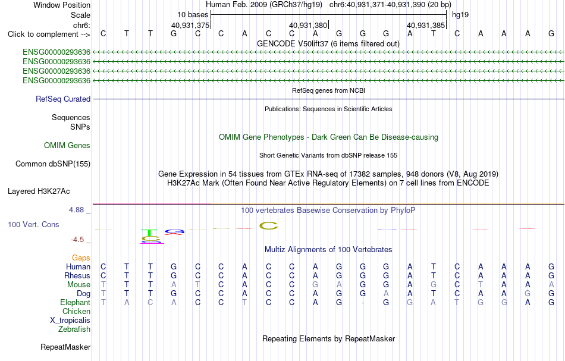This screenshot has height=361, width=565.
Task: Click the large olive C conservation logo
Action: tap(268, 226)
